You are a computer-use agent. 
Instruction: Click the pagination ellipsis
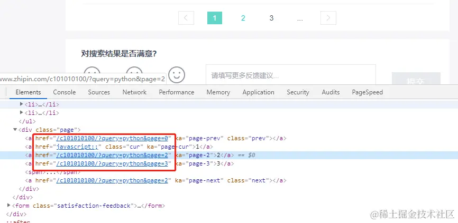click(x=300, y=18)
